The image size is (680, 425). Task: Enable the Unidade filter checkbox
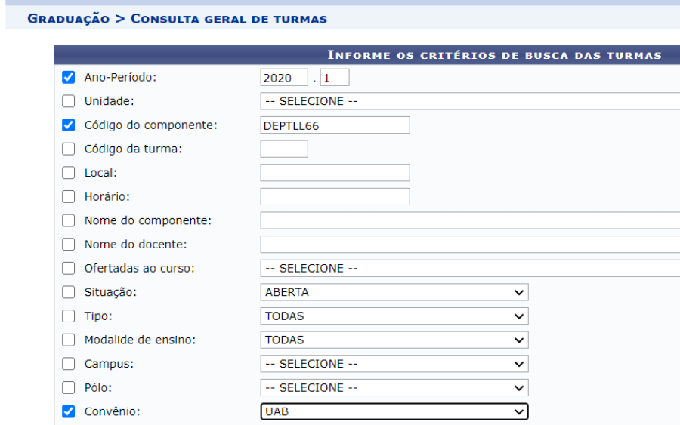coord(69,101)
